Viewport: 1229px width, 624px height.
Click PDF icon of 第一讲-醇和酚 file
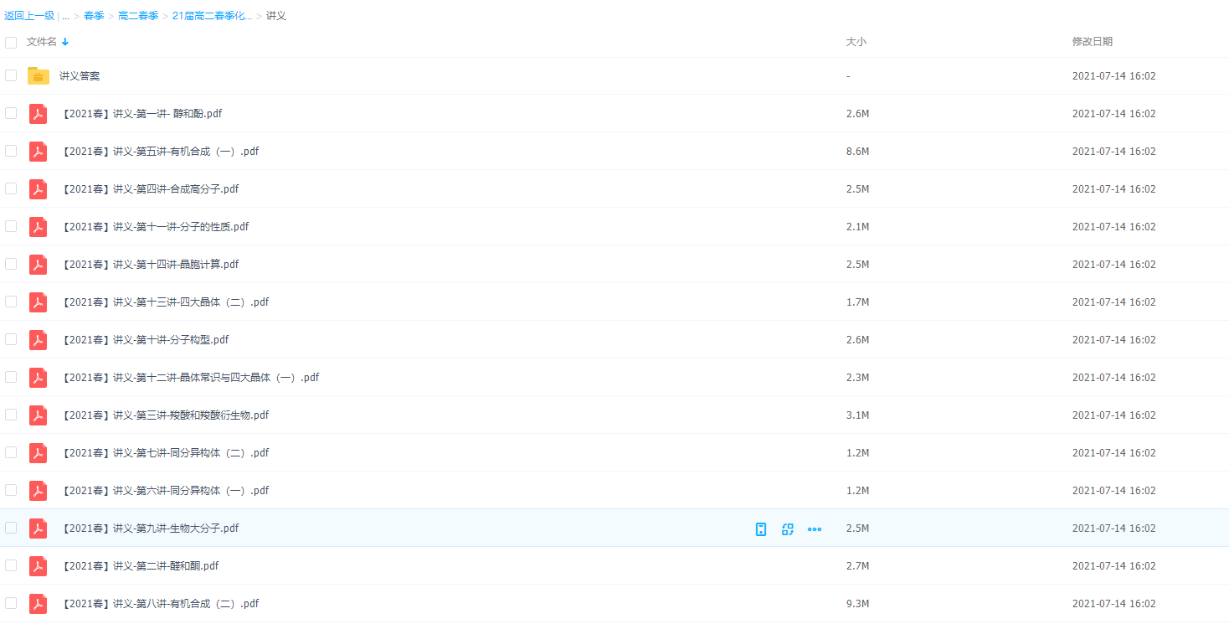(39, 114)
